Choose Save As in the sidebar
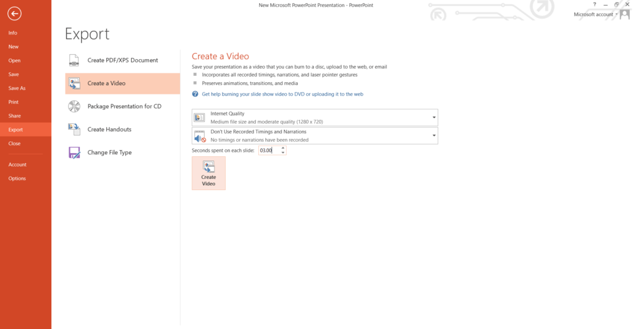Image resolution: width=633 pixels, height=329 pixels. [17, 88]
